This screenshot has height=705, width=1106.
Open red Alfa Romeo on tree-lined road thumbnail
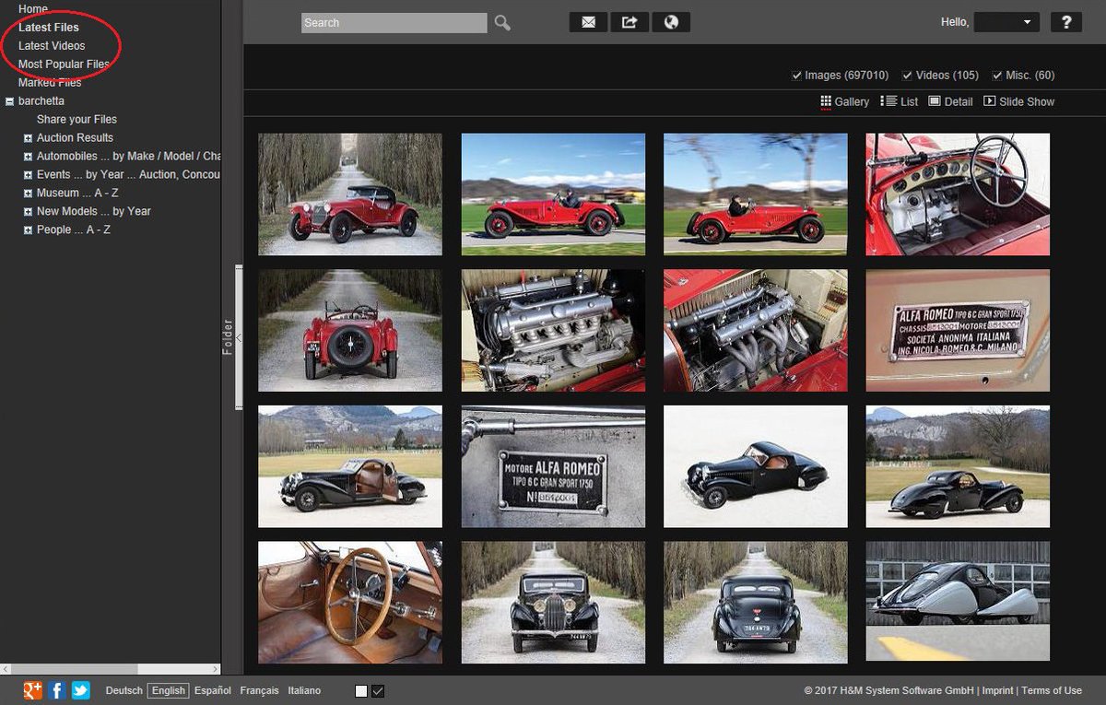click(350, 194)
